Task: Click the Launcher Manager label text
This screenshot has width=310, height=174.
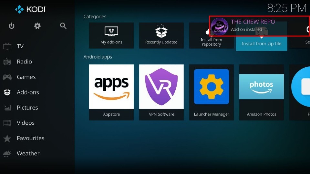Action: tap(212, 114)
